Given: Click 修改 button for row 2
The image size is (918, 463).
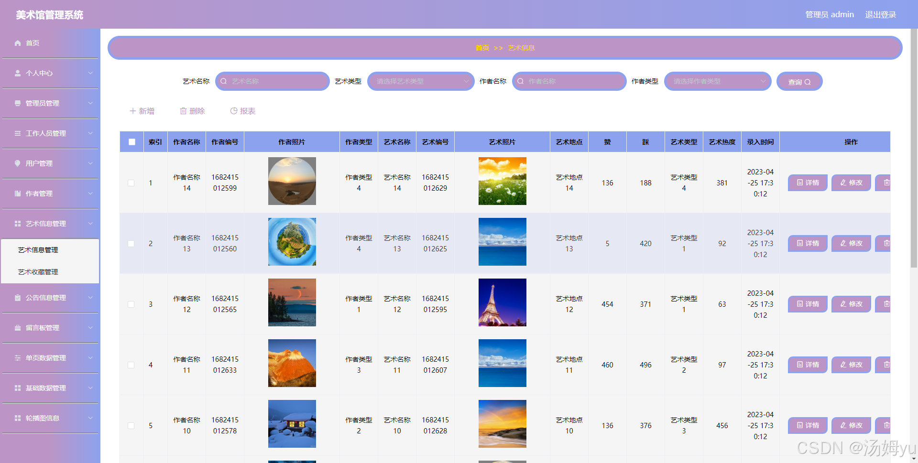Looking at the screenshot, I should (851, 243).
